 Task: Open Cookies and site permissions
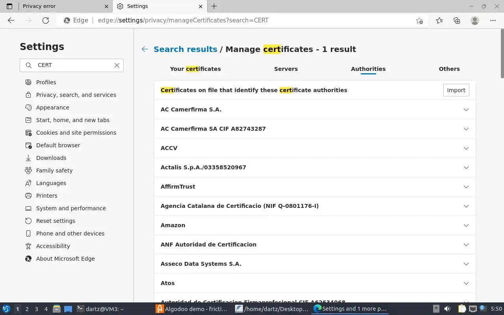click(76, 133)
